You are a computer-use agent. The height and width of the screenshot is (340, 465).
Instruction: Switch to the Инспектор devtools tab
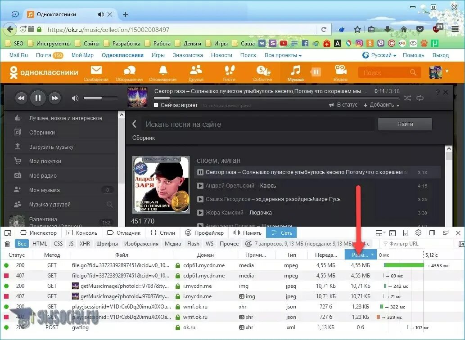coord(38,233)
